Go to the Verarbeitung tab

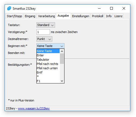pos(46,16)
